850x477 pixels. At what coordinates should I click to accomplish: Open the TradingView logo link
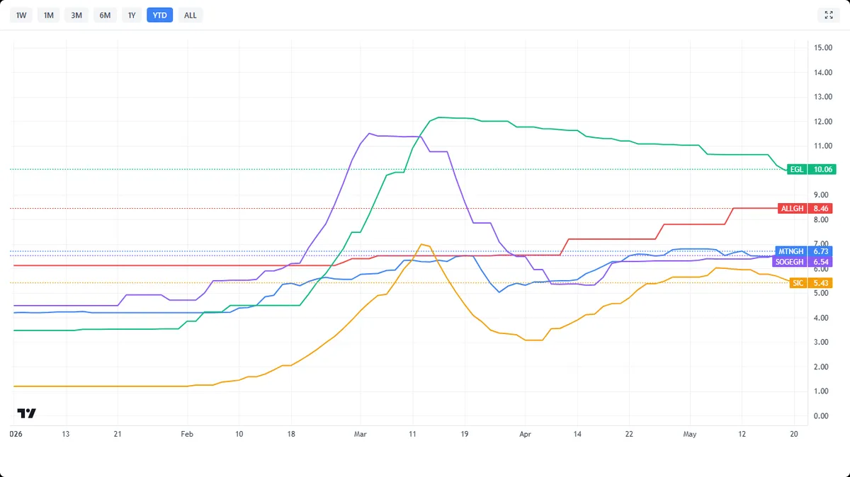pyautogui.click(x=26, y=413)
